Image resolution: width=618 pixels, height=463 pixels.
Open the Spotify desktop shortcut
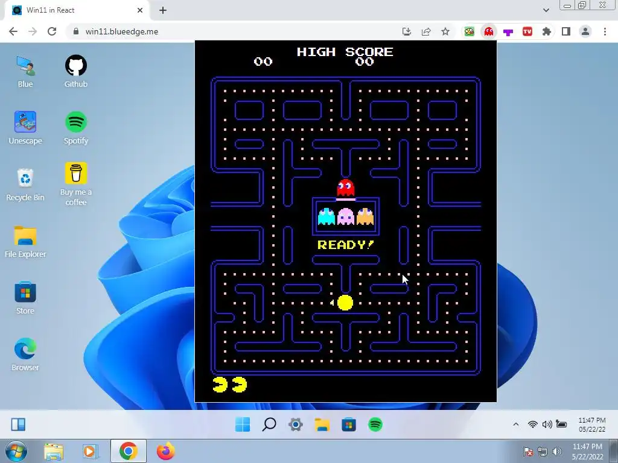75,128
